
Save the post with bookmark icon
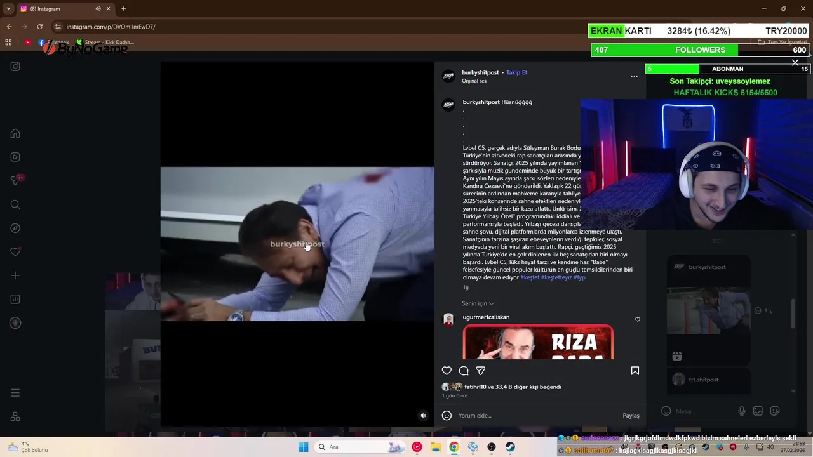tap(635, 371)
